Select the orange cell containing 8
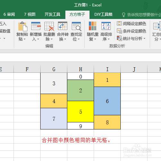 pyautogui.click(x=107, y=122)
